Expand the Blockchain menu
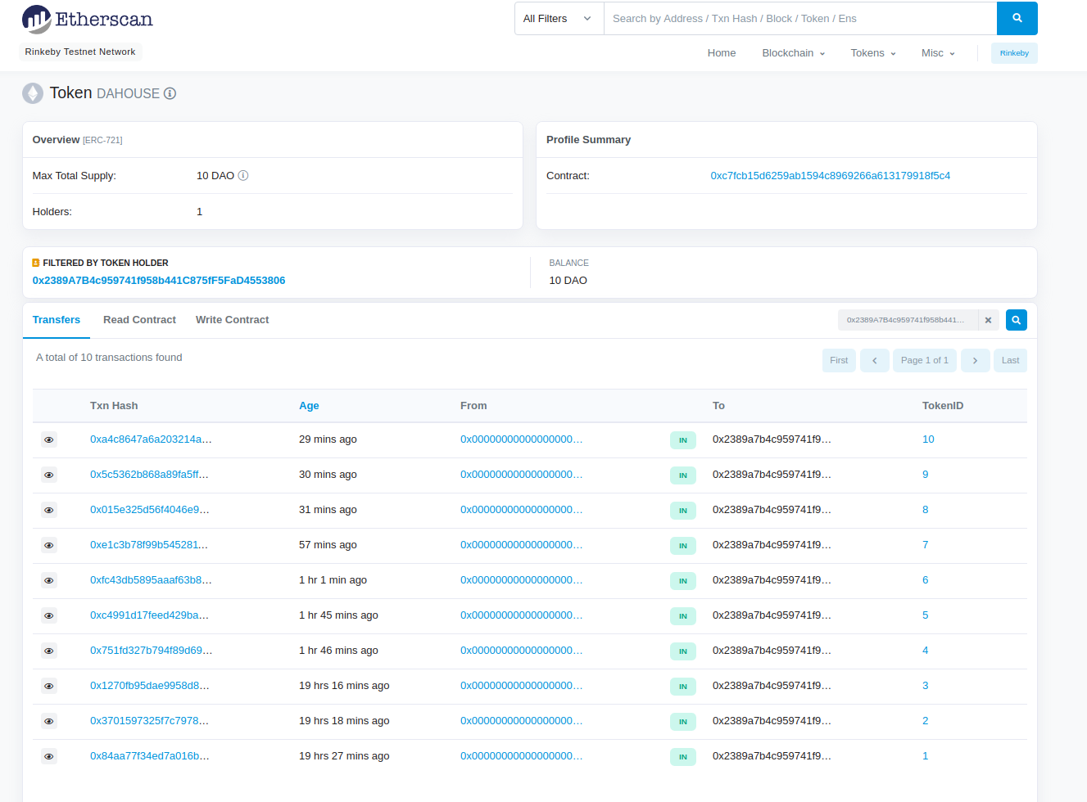The width and height of the screenshot is (1087, 802). tap(793, 53)
